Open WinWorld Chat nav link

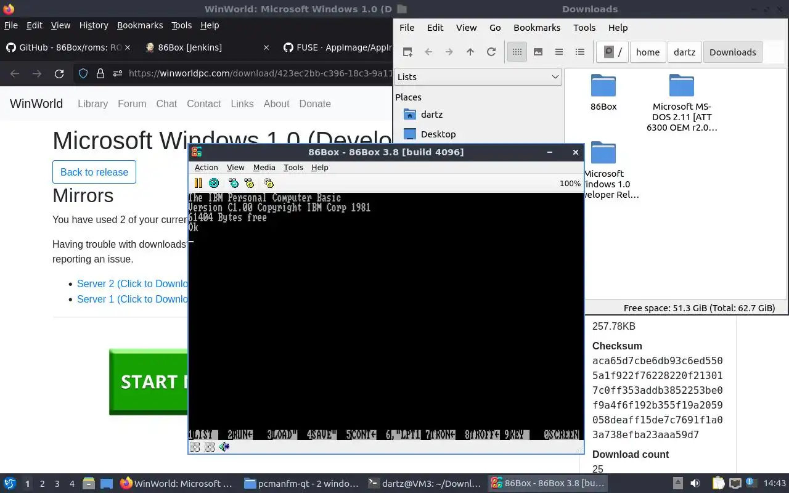pos(166,104)
